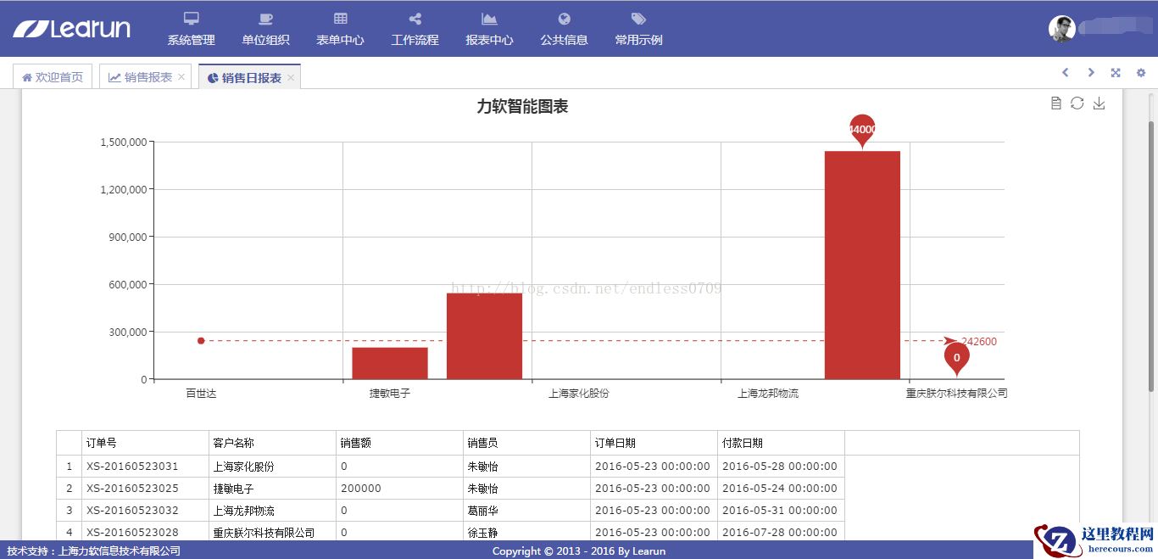Click the user avatar picture
The width and height of the screenshot is (1158, 559).
pos(1061,28)
